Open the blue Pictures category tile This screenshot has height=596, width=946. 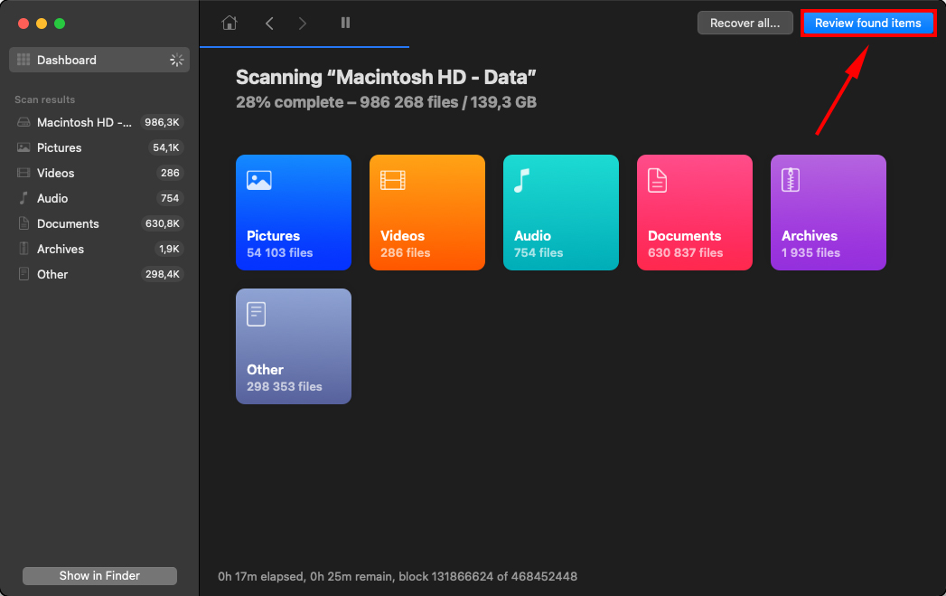click(x=293, y=213)
